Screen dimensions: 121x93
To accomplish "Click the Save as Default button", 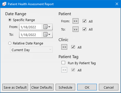I will point(15,87).
